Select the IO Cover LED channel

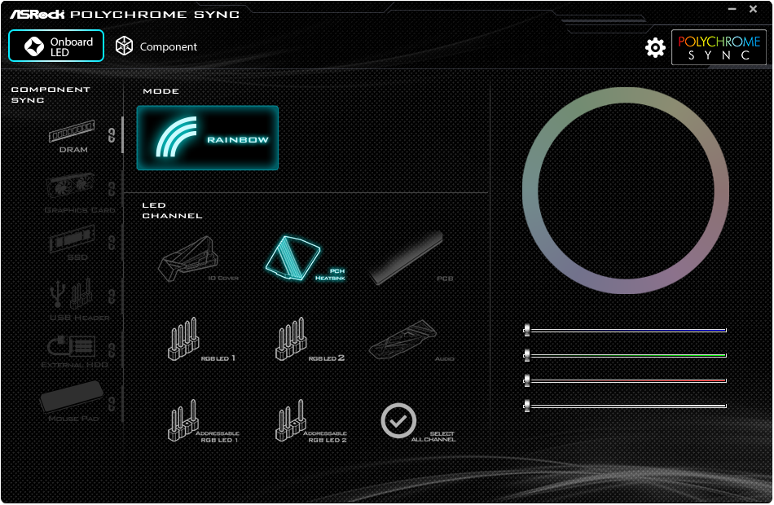pyautogui.click(x=198, y=260)
